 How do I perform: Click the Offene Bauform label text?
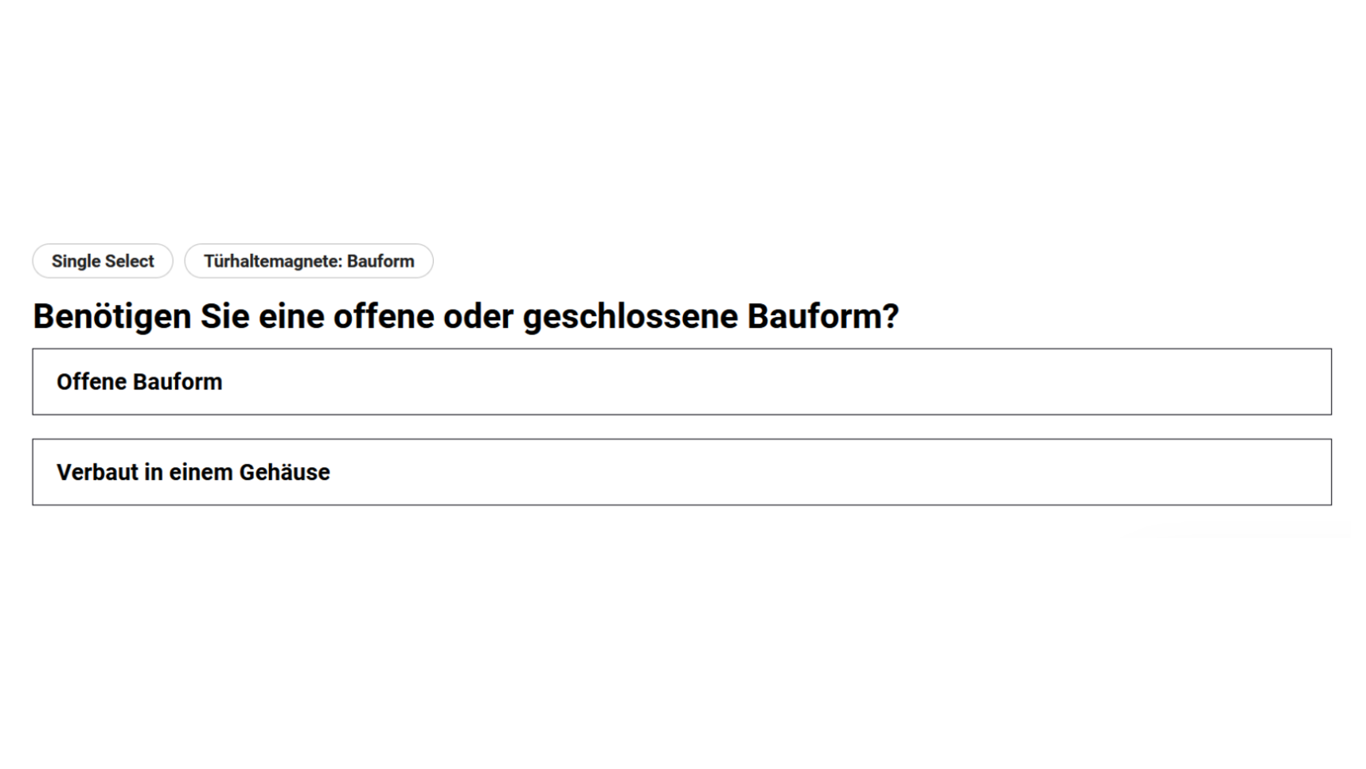click(x=139, y=382)
